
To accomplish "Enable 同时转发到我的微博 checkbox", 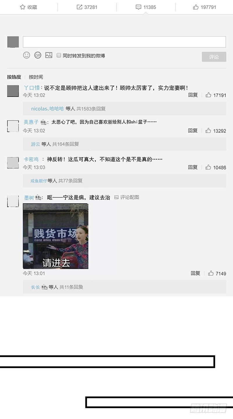I will coord(59,55).
